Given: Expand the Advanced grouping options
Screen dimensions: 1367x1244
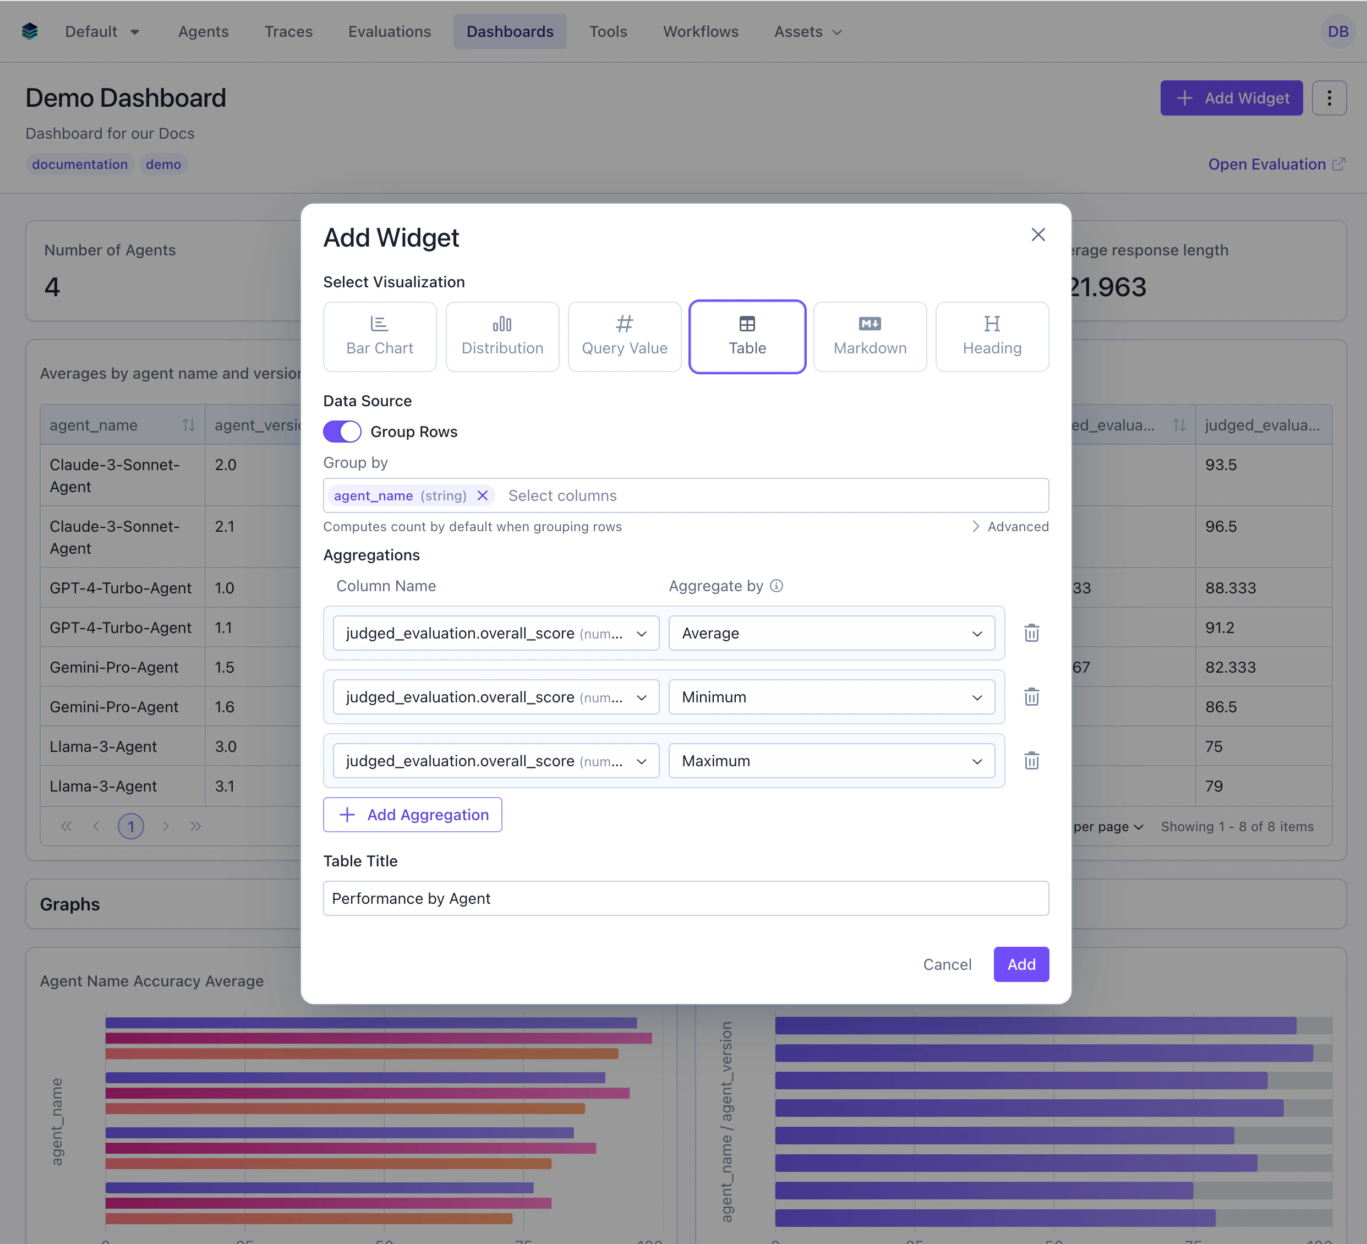Looking at the screenshot, I should 1010,526.
